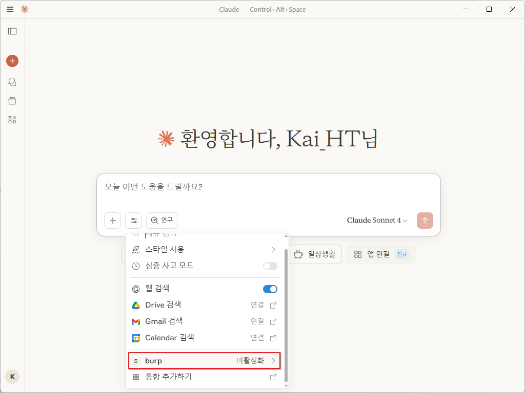This screenshot has height=393, width=525.
Task: Click the web search globe icon
Action: click(135, 289)
